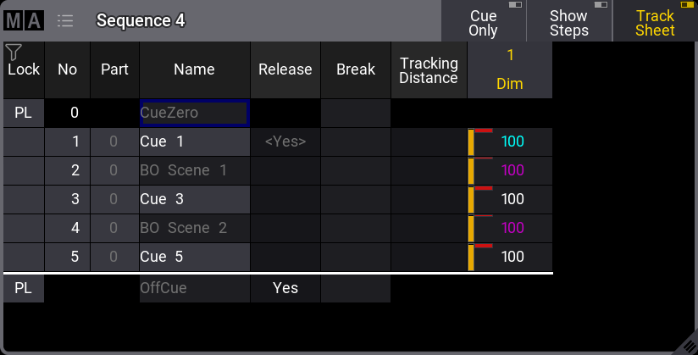Select the OffCue row name
698x355 pixels.
(194, 288)
